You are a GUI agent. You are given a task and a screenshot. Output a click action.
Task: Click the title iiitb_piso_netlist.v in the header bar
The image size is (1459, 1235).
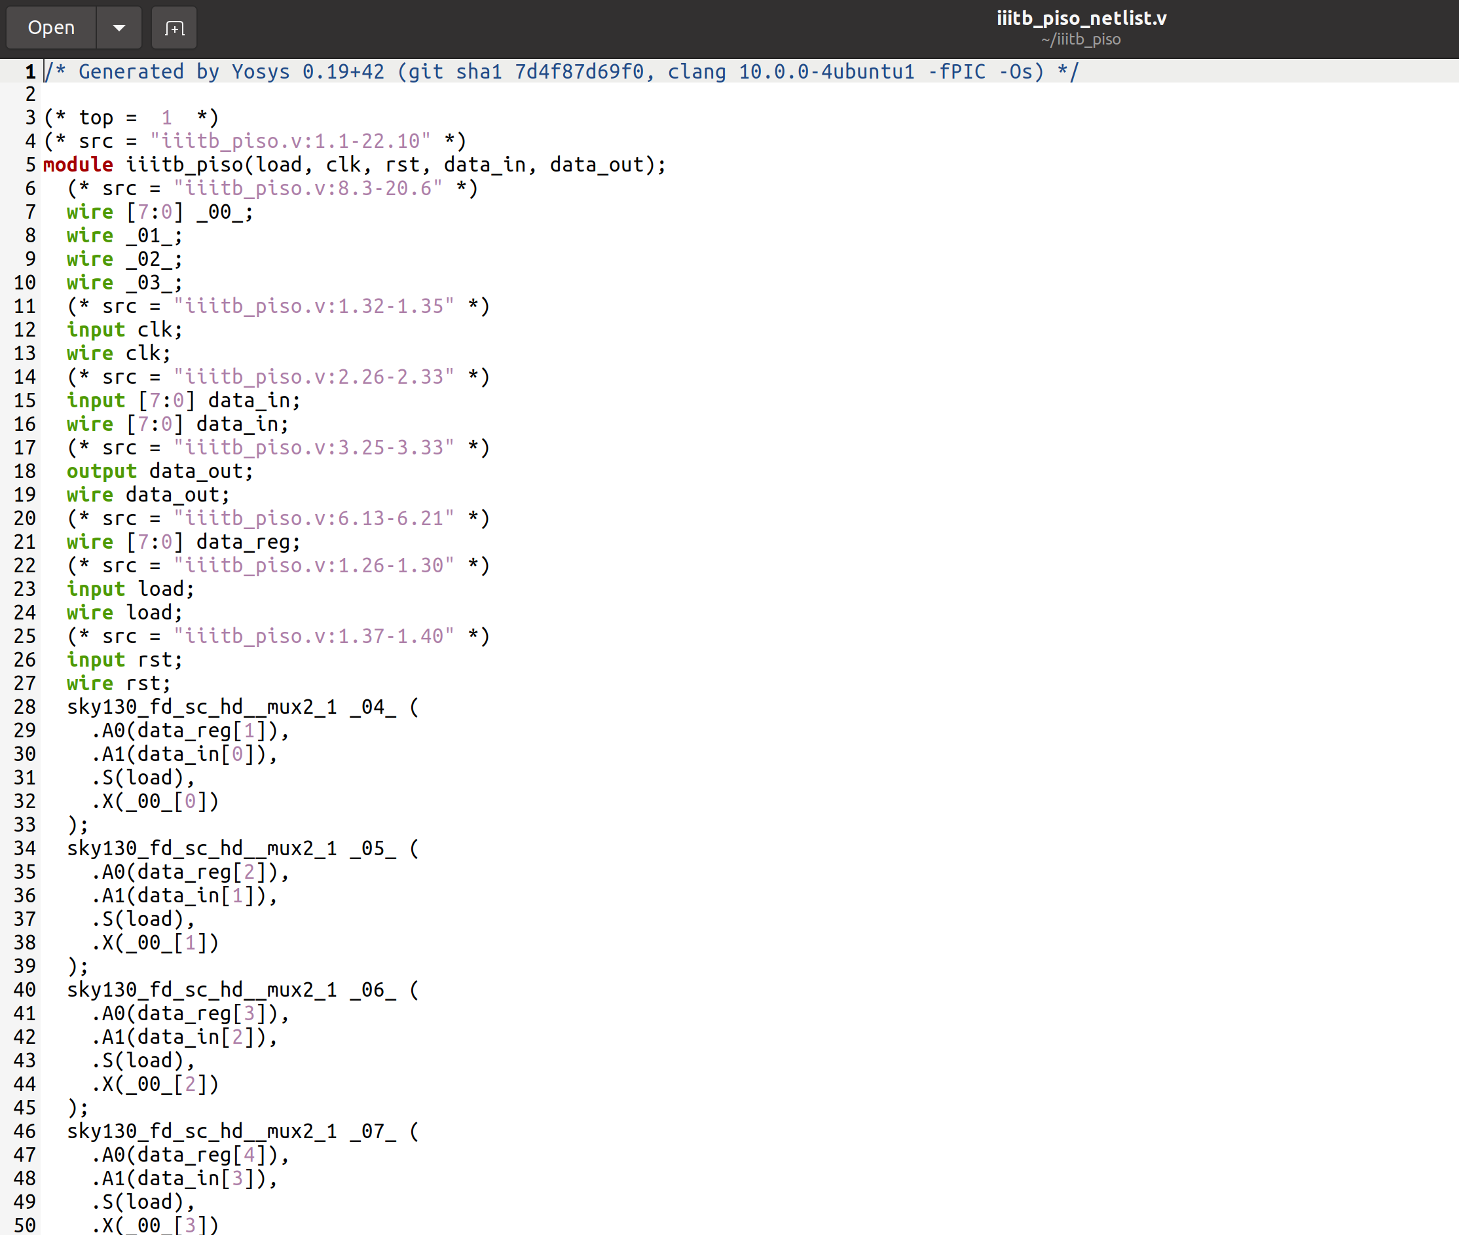click(1081, 18)
